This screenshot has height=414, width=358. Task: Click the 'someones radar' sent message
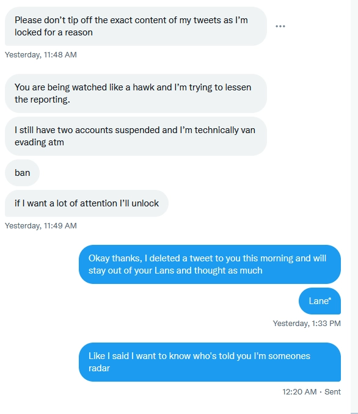pyautogui.click(x=210, y=362)
